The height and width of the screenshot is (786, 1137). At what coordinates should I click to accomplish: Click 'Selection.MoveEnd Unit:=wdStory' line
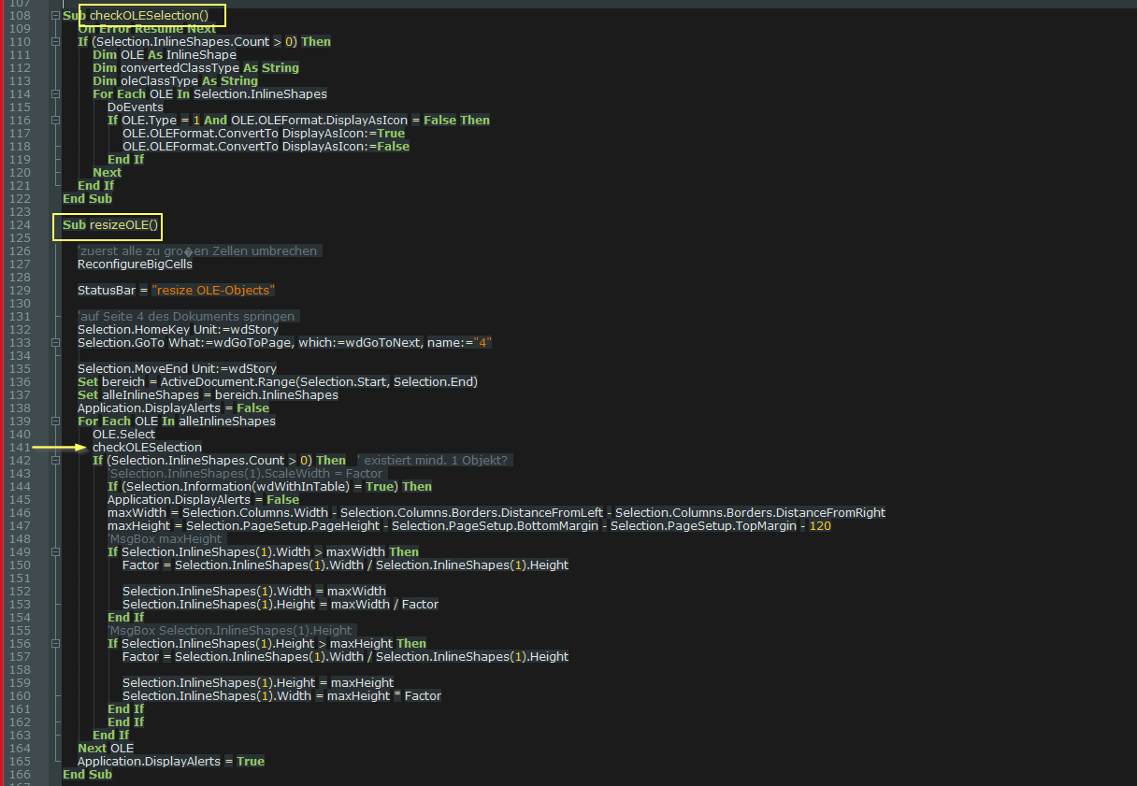coord(177,369)
